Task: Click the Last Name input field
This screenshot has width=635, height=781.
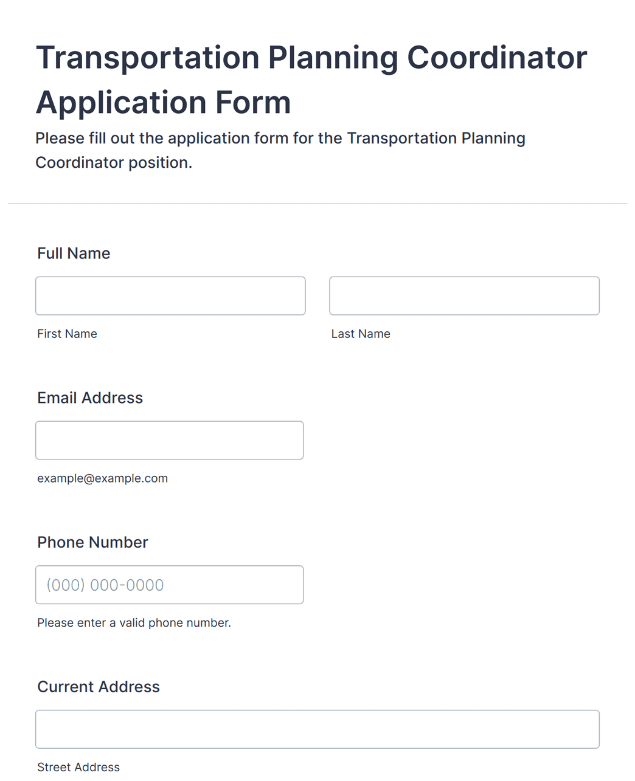Action: click(464, 296)
